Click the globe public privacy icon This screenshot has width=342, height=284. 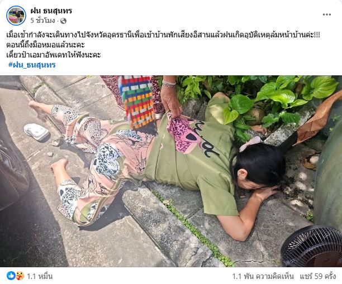[63, 21]
